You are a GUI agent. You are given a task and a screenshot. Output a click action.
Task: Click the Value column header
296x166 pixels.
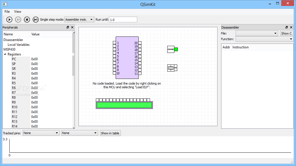coord(51,34)
